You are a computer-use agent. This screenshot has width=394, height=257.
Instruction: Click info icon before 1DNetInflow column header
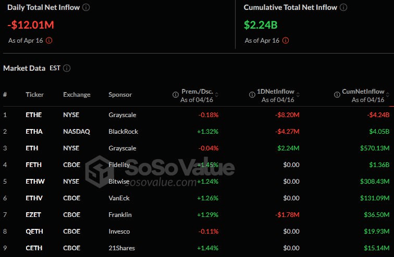click(252, 95)
